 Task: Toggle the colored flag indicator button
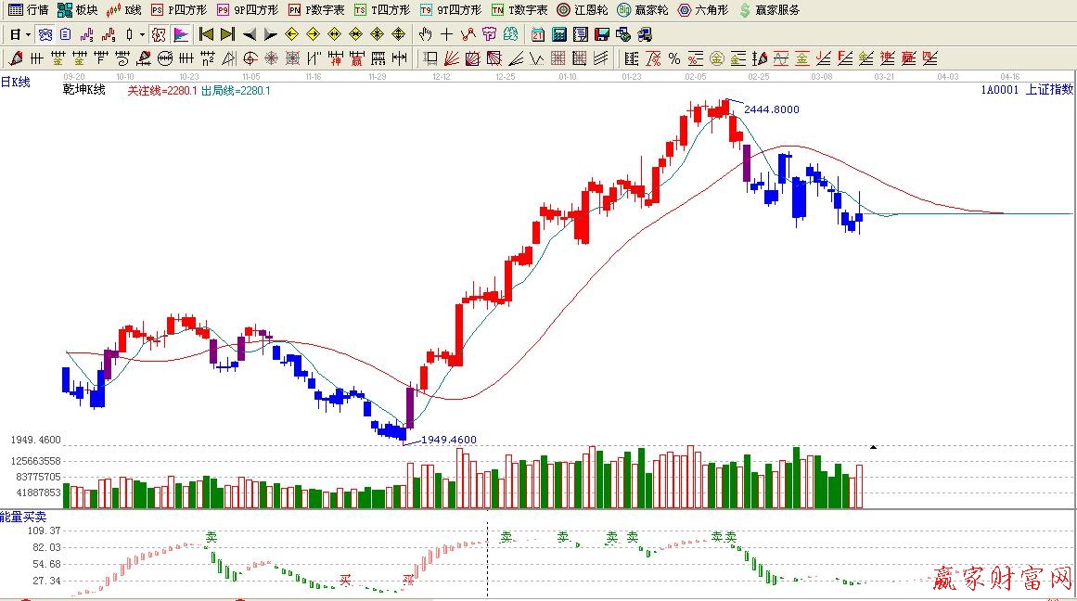point(181,34)
